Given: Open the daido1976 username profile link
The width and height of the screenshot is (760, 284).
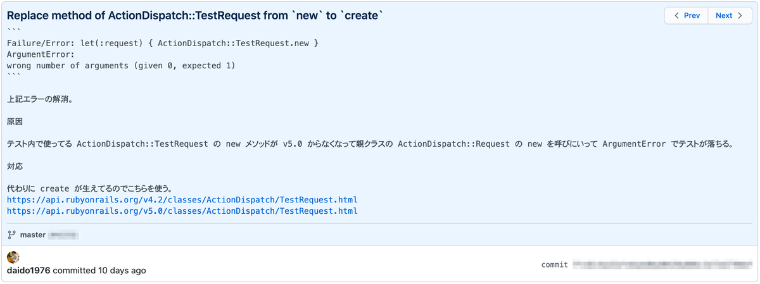Looking at the screenshot, I should 28,270.
